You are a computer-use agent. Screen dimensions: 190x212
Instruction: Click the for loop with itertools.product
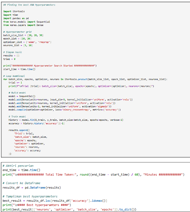coord(85,79)
